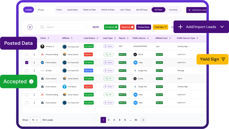Open the Show 10 rows dropdown
This screenshot has height=129, width=229.
coord(35,120)
